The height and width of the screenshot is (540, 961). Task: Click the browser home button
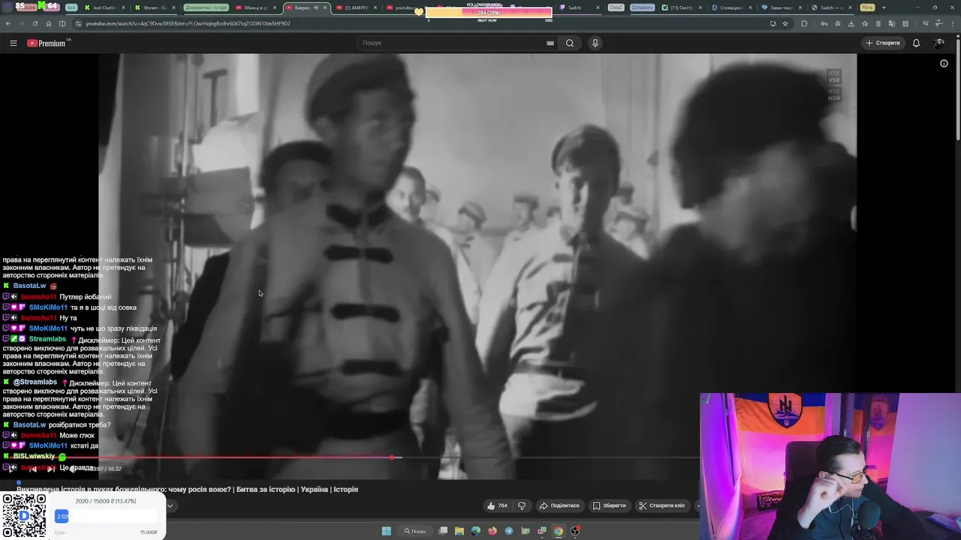tap(49, 23)
